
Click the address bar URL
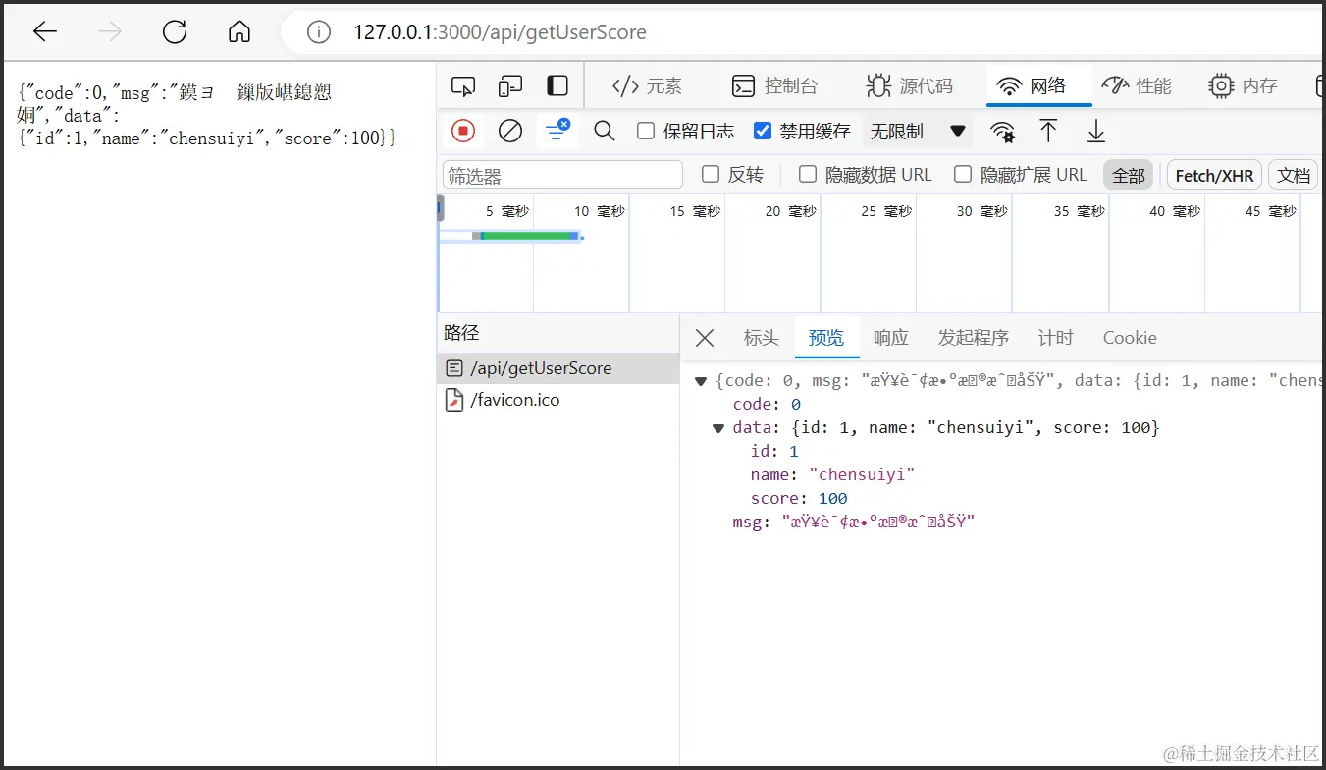500,32
